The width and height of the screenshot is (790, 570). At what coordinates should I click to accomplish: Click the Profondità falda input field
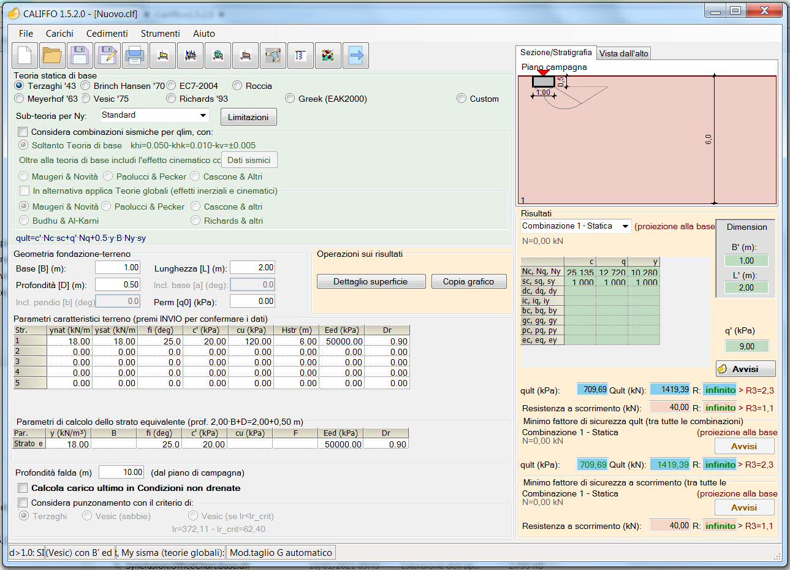point(121,472)
